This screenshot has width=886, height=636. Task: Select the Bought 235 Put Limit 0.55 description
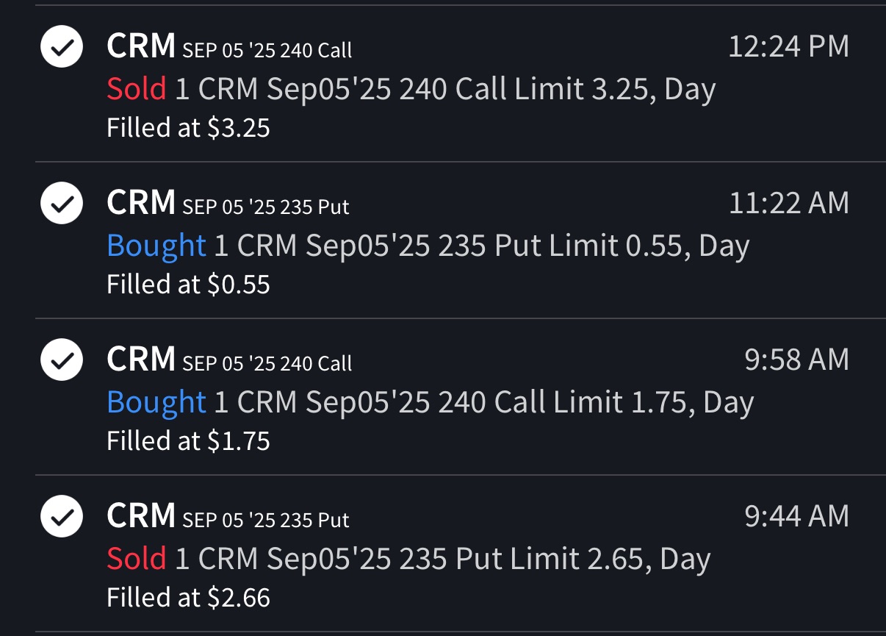coord(428,246)
